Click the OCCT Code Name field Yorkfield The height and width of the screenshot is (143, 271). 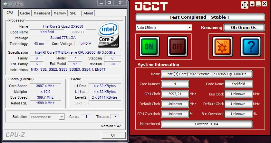(238, 84)
